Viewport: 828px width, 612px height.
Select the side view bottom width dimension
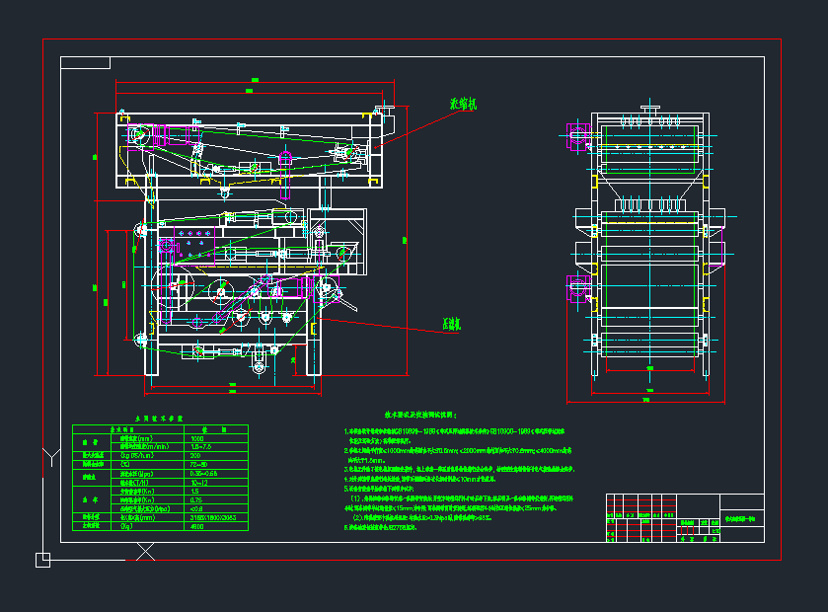648,400
